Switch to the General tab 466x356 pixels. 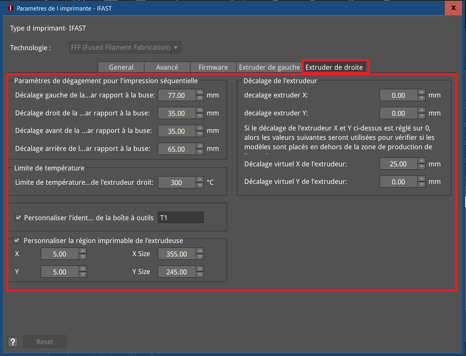[x=121, y=67]
